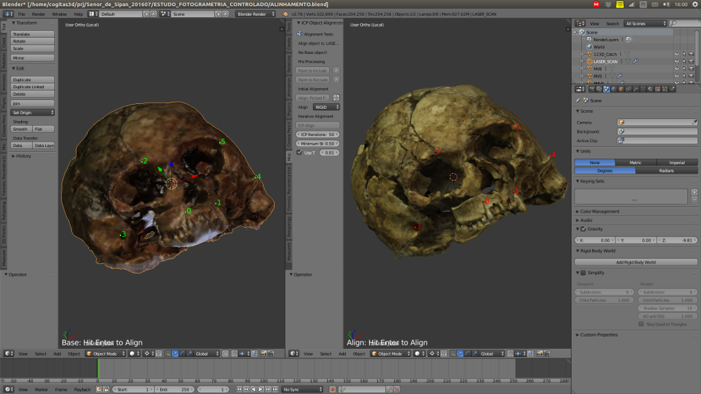Image resolution: width=701 pixels, height=394 pixels.
Task: Click the Mirror button
Action: 33,58
